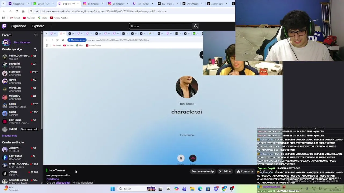
Task: Open the Nawel channel
Action: coord(21,81)
